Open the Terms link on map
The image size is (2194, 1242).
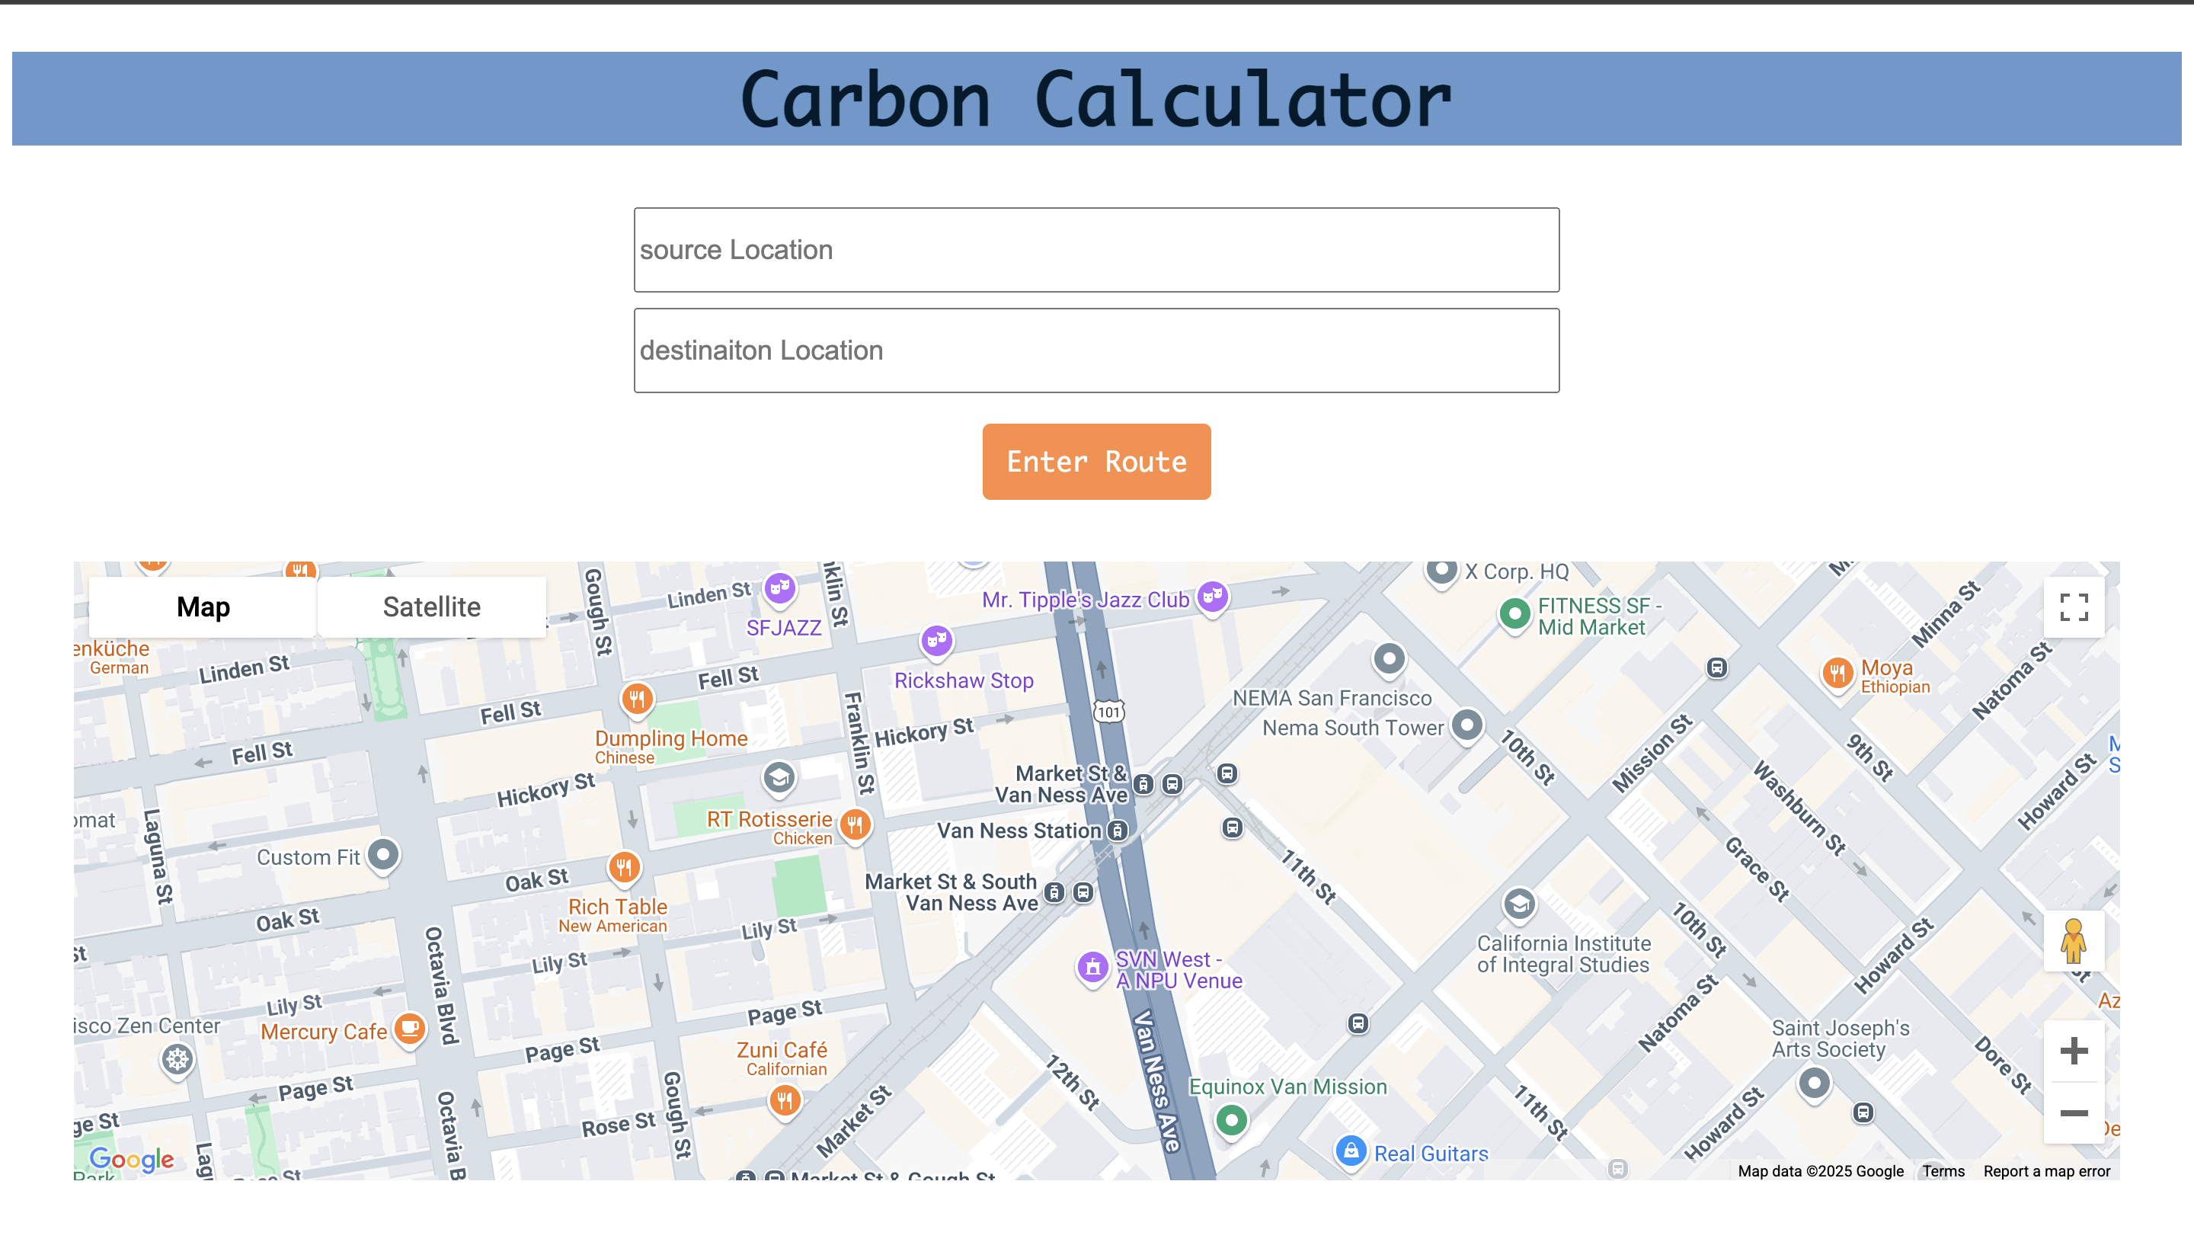click(x=1943, y=1171)
